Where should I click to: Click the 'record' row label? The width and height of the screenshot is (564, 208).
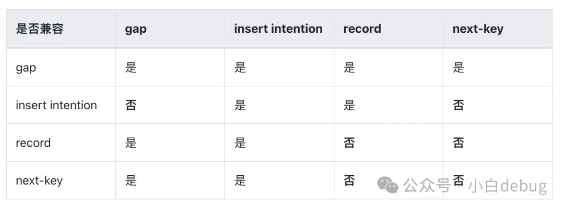[33, 143]
